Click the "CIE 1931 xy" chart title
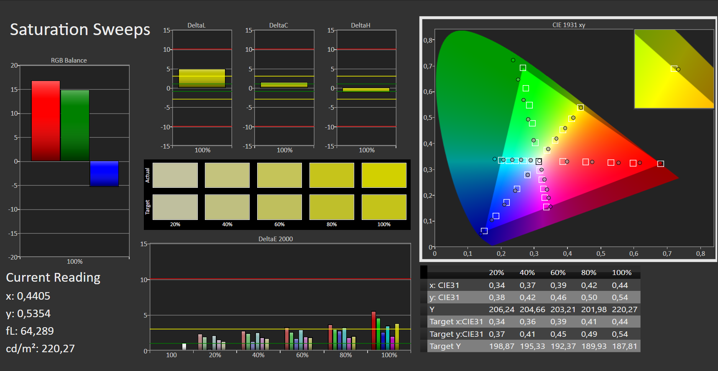 click(569, 25)
